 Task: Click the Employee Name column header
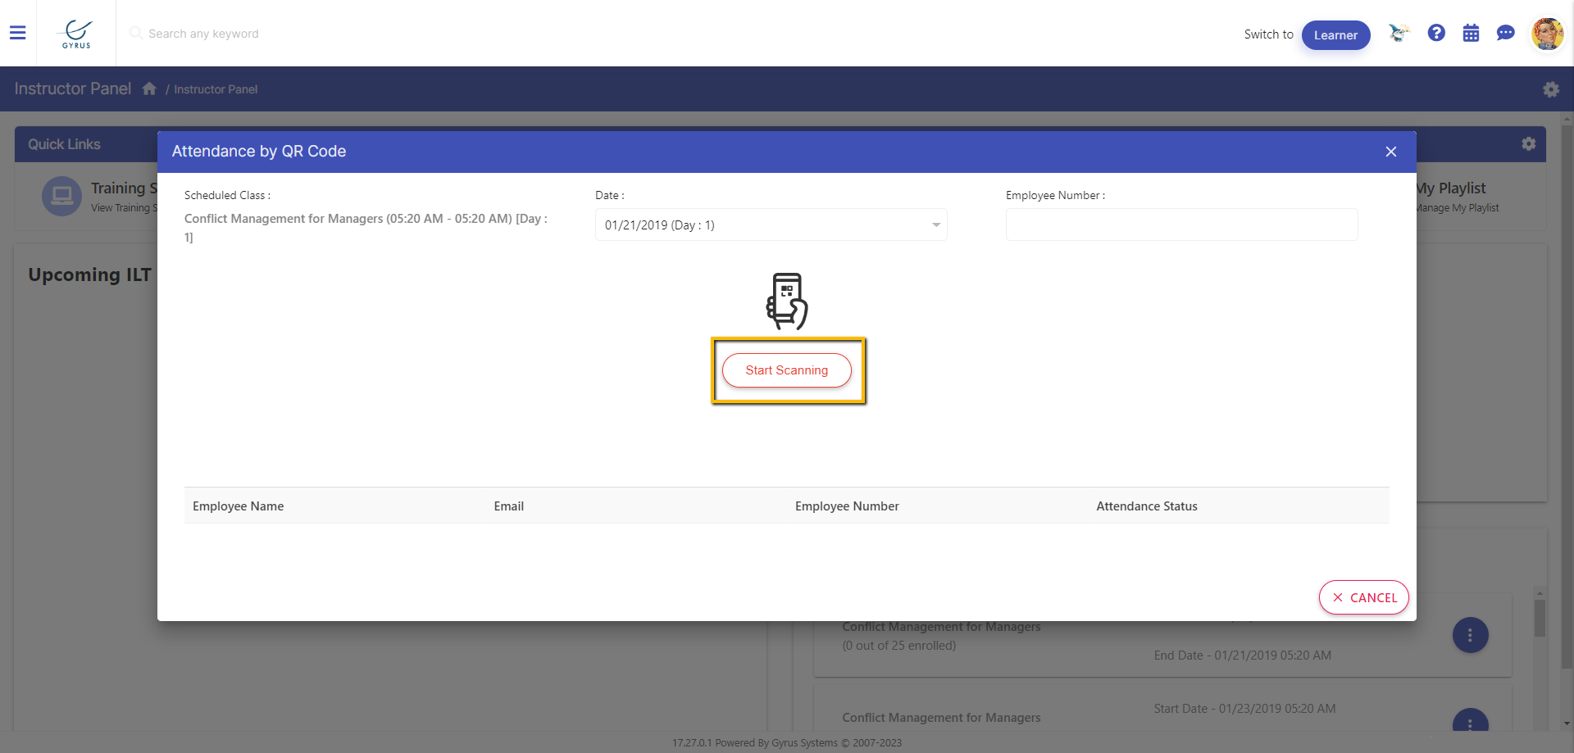point(239,506)
